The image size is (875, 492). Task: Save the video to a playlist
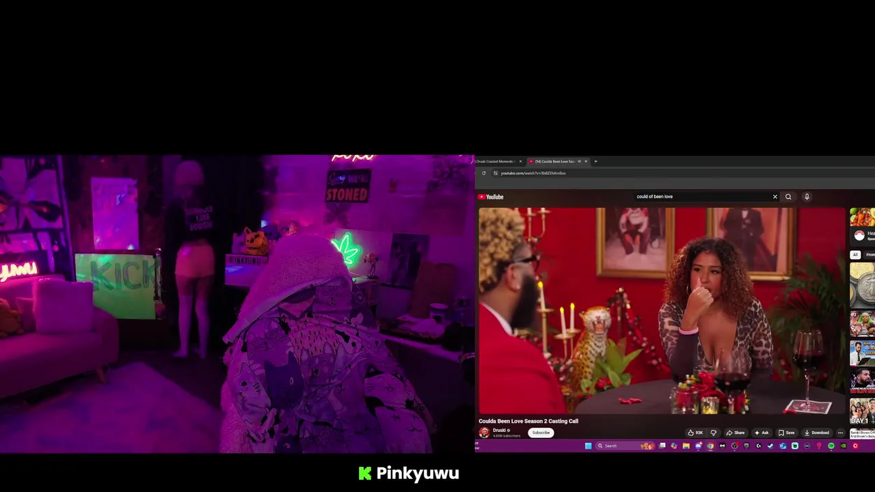787,433
